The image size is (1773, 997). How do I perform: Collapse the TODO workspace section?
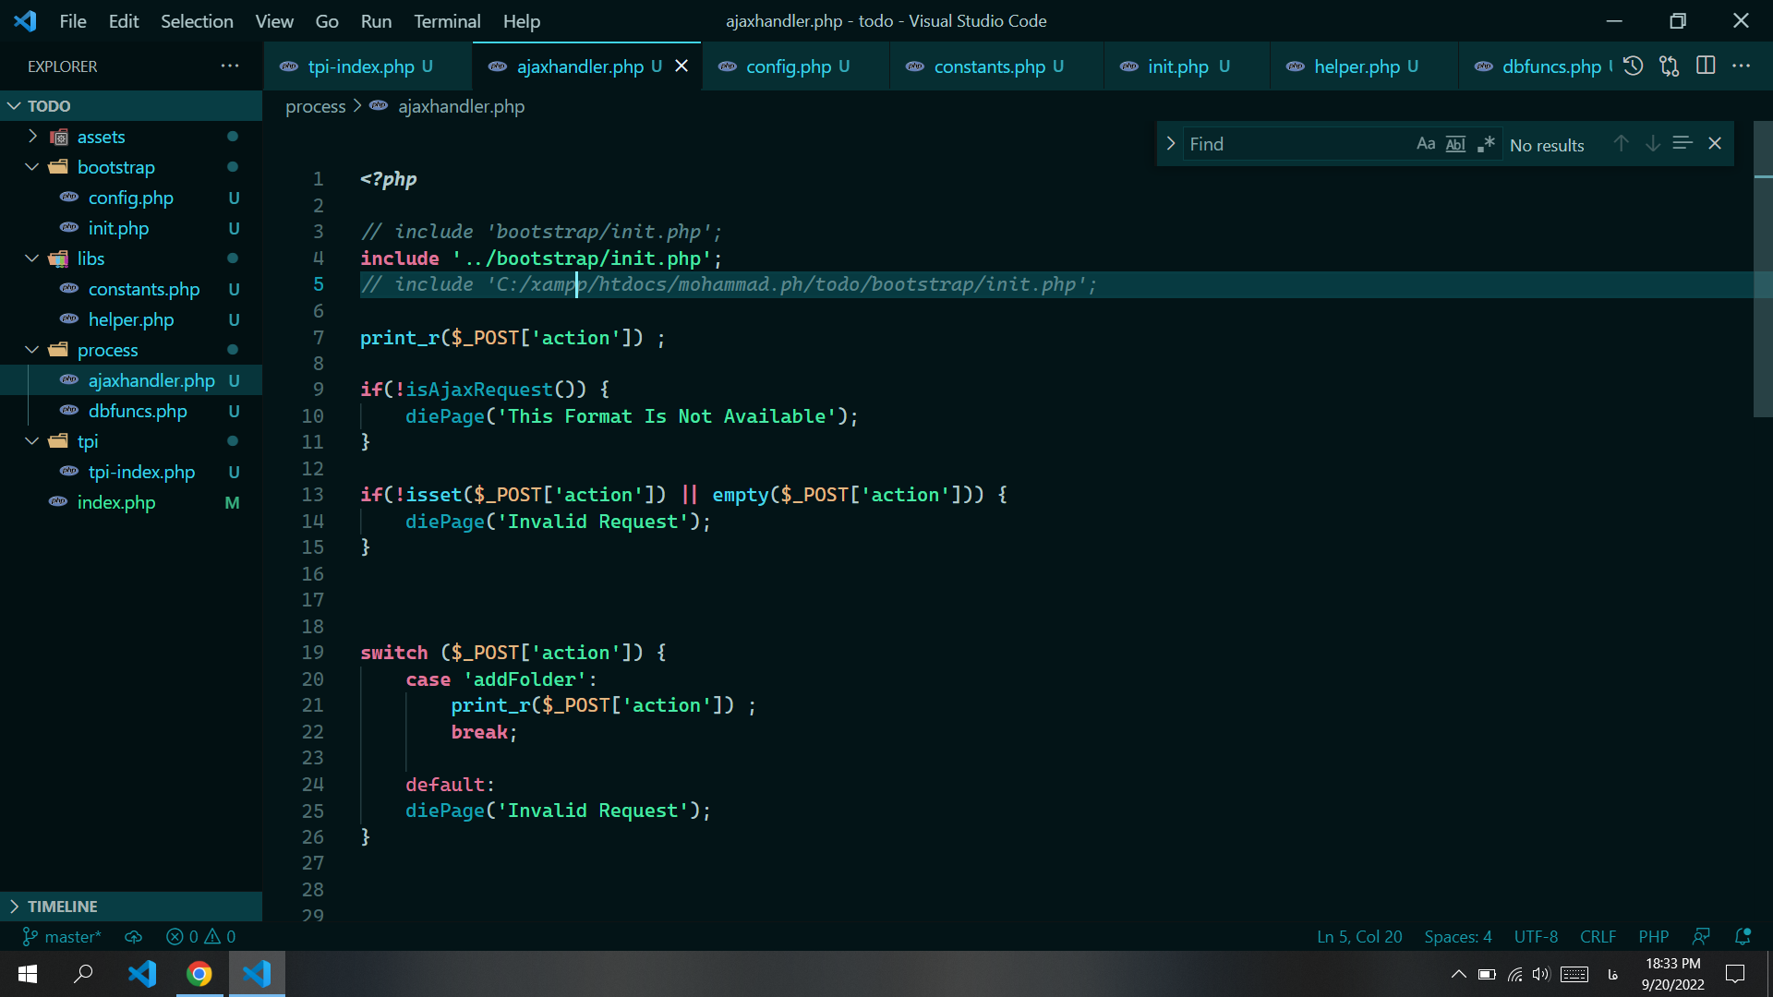pos(131,105)
